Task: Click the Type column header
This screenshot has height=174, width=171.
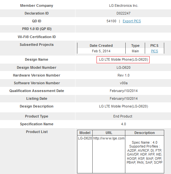Action: pos(135,46)
